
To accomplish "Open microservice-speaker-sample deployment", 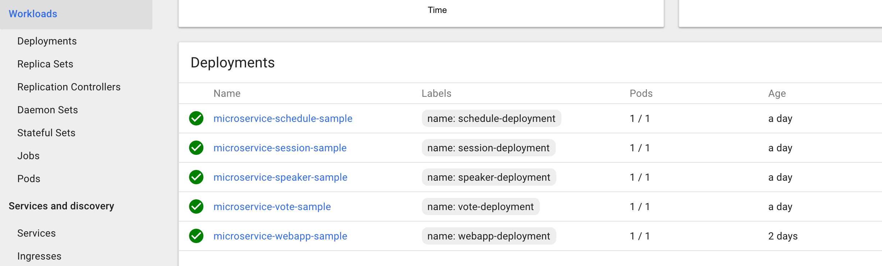I will 280,177.
